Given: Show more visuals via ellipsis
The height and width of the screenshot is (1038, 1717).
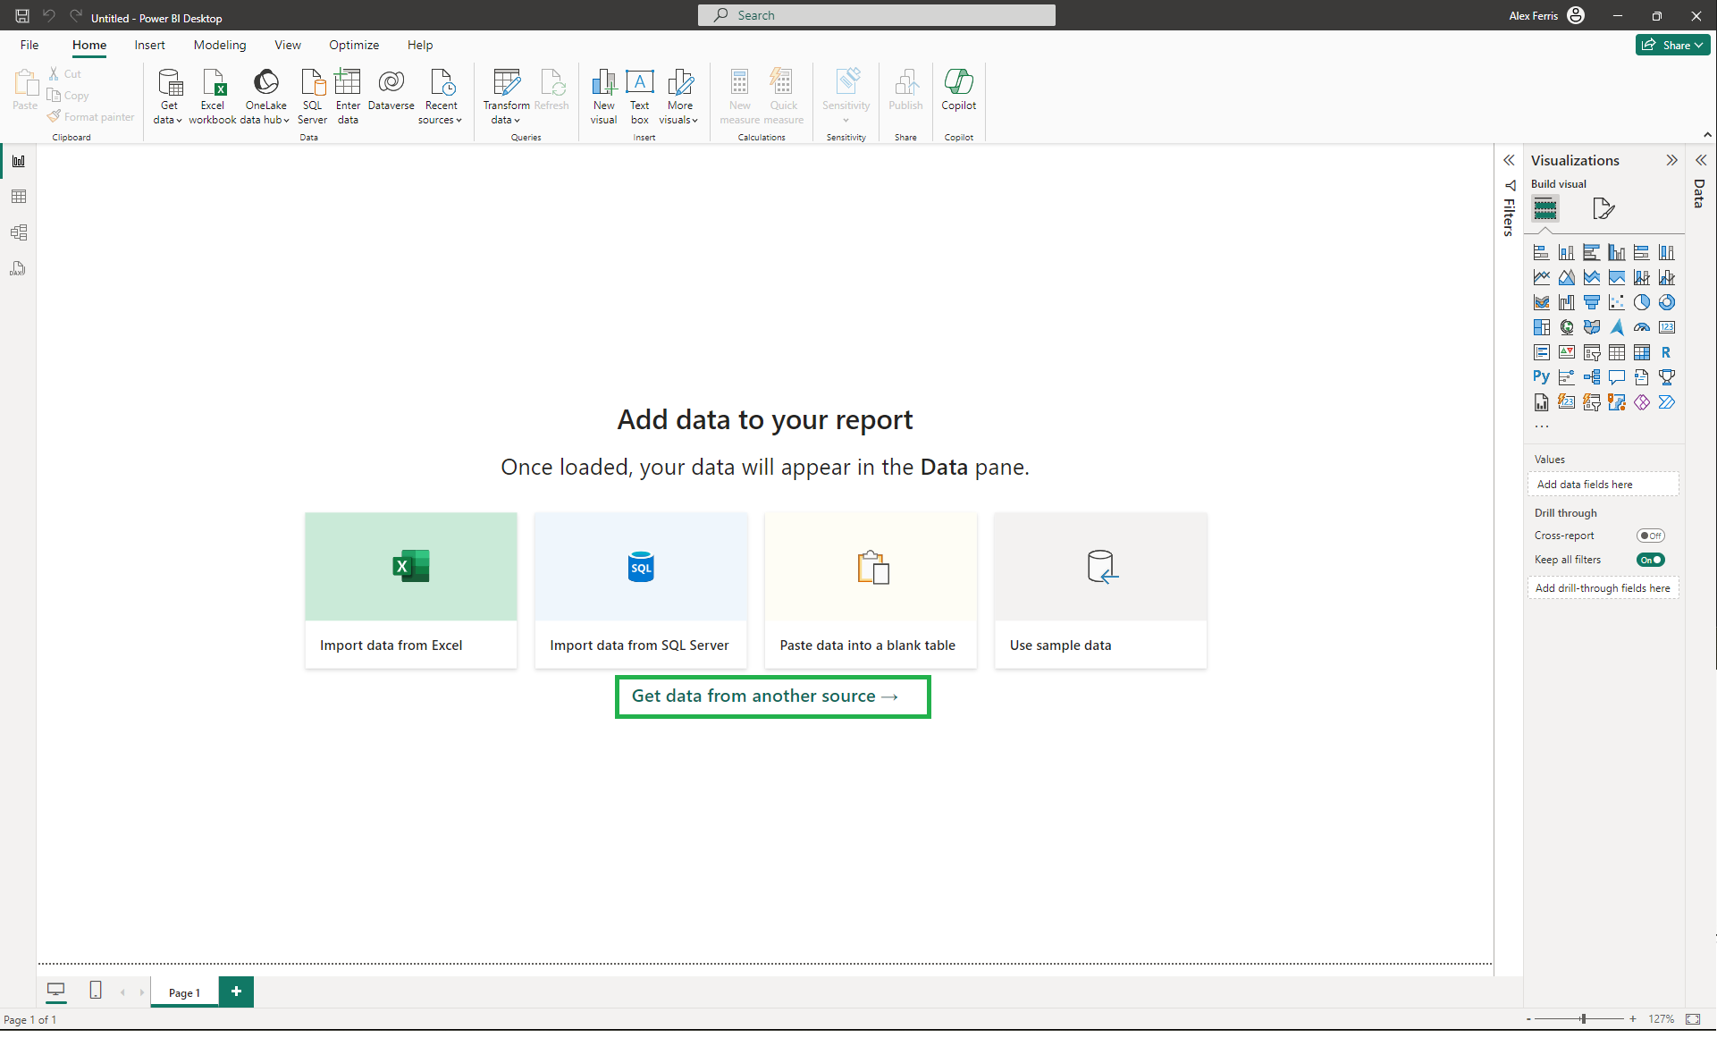Looking at the screenshot, I should pos(1541,426).
